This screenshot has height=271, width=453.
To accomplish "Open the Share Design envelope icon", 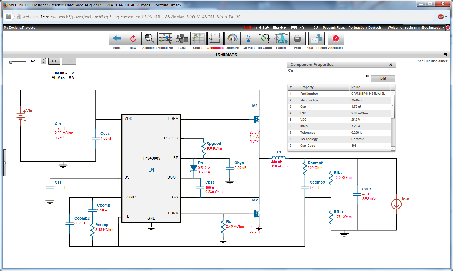I will (x=317, y=38).
